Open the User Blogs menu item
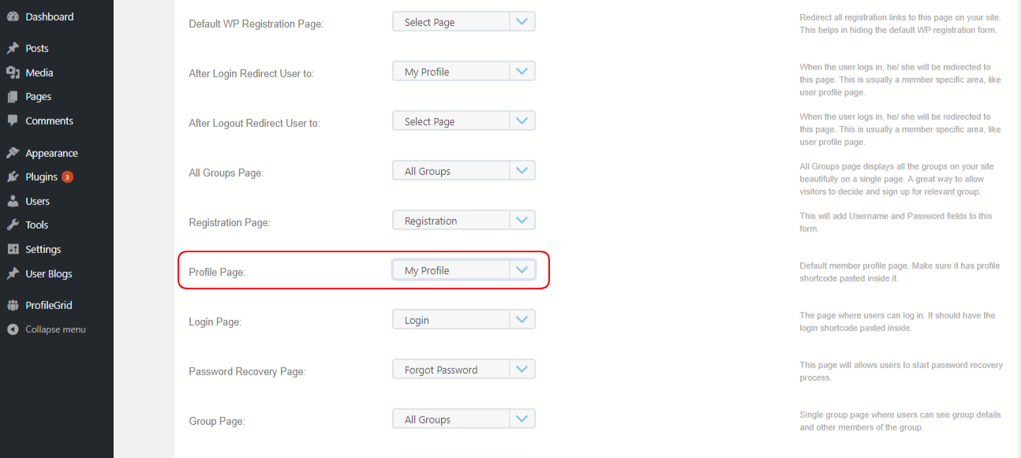Viewport: 1021px width, 458px height. click(14, 273)
